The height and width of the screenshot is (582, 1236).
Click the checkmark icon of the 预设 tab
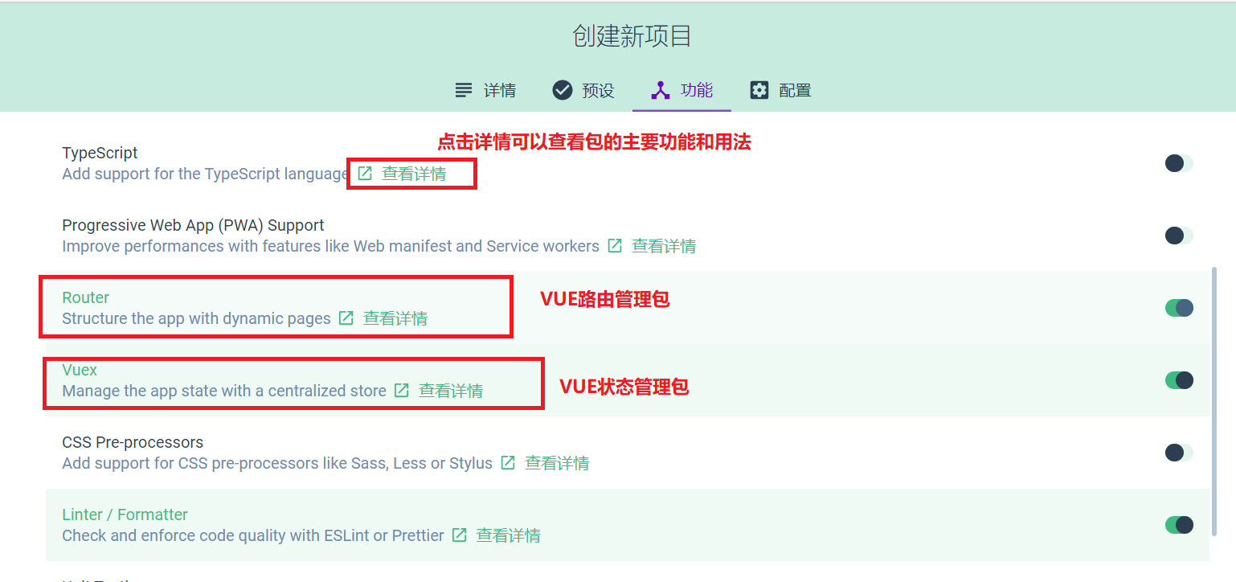[x=563, y=90]
